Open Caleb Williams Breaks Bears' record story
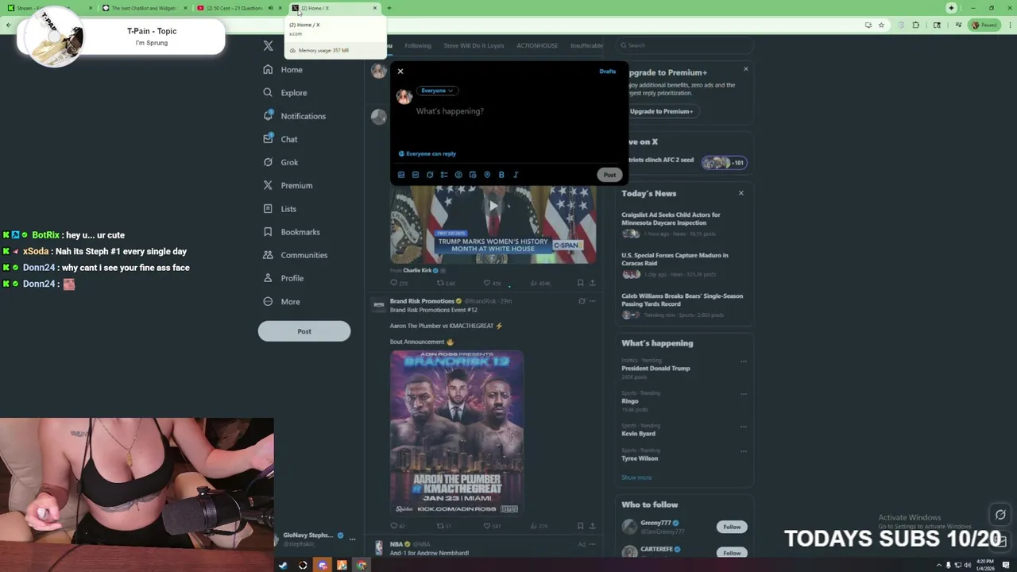Image resolution: width=1017 pixels, height=572 pixels. tap(682, 300)
